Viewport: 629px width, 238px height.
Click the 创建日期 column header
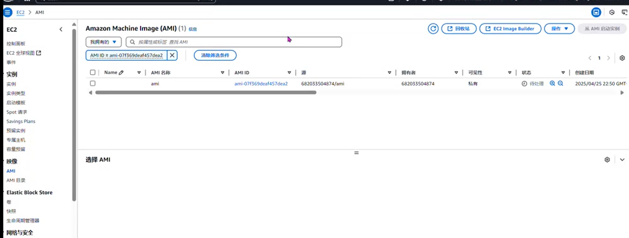[x=585, y=72]
